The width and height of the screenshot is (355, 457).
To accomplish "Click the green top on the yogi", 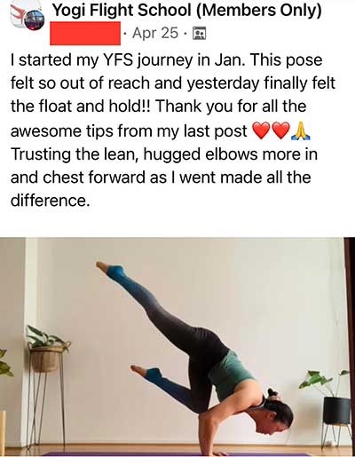I will coord(229,374).
